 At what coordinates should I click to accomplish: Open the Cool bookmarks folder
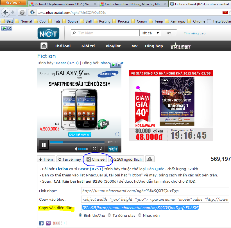(x=40, y=21)
